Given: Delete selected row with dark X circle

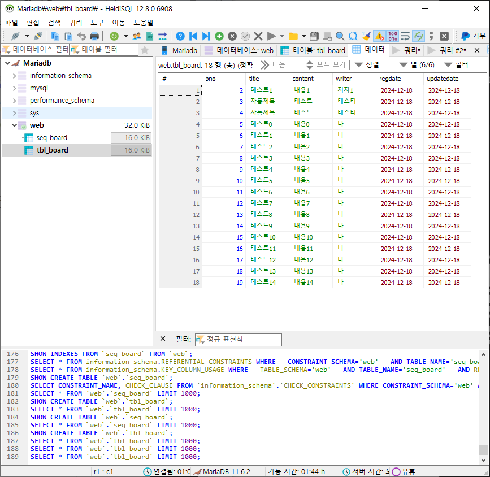Looking at the screenshot, I should (x=232, y=36).
